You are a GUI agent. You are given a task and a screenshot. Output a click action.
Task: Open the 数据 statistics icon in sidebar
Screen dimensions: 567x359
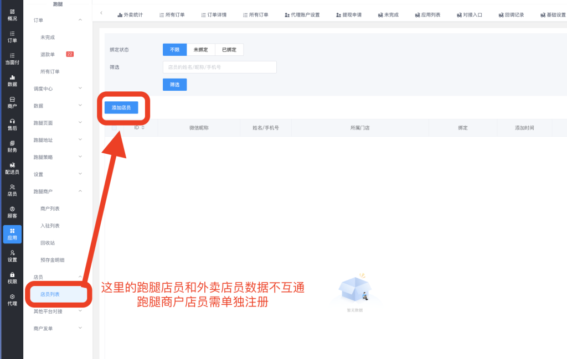click(12, 81)
